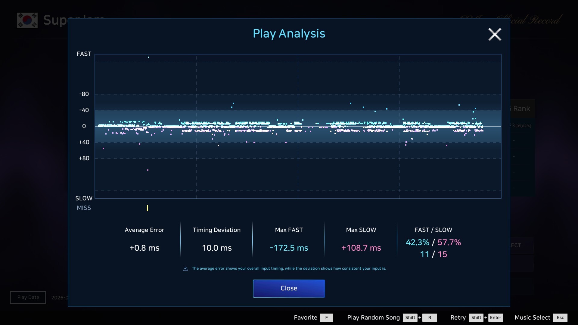
Task: Choose Play Random Song in bottom bar
Action: [x=373, y=317]
